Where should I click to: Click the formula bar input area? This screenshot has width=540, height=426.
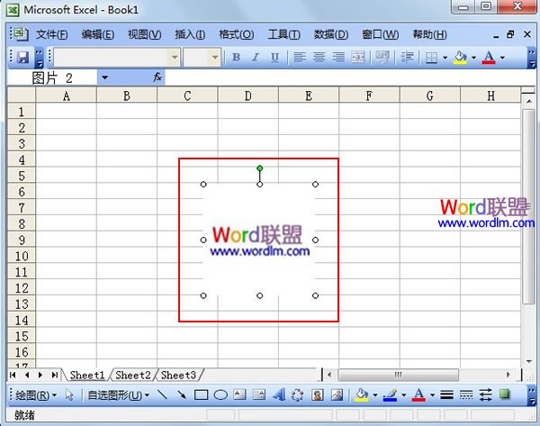point(349,77)
